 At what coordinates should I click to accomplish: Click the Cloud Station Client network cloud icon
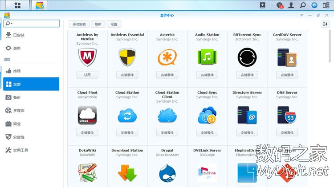167,115
